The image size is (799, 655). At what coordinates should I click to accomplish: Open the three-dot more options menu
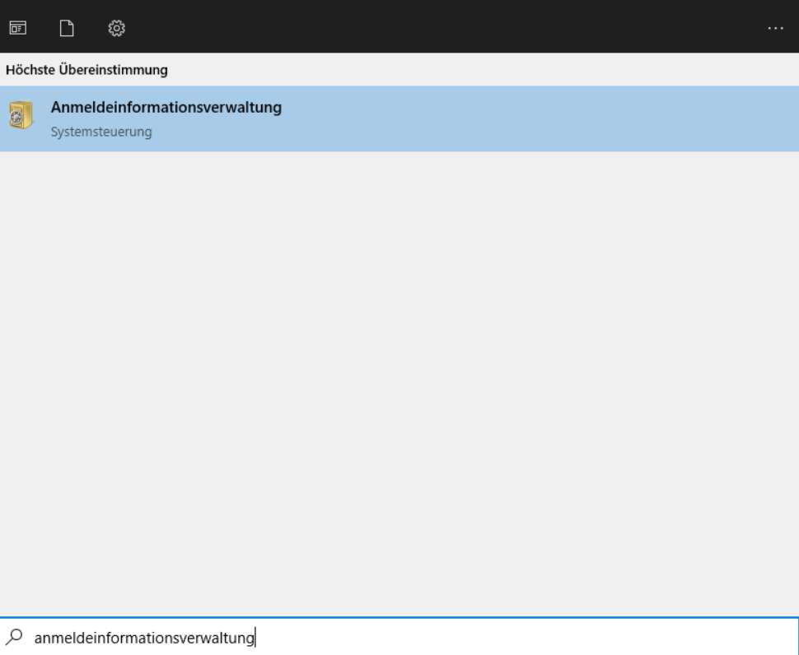coord(775,29)
